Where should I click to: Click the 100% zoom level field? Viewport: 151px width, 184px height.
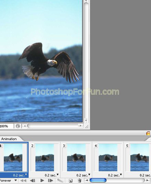[x=6, y=126]
